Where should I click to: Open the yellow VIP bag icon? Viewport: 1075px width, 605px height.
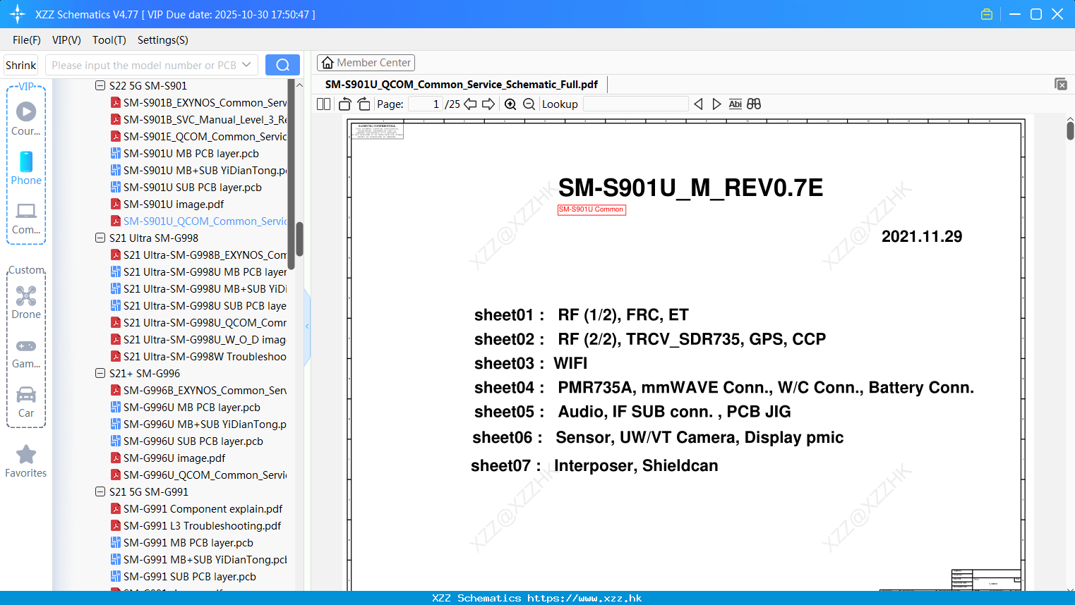point(987,14)
